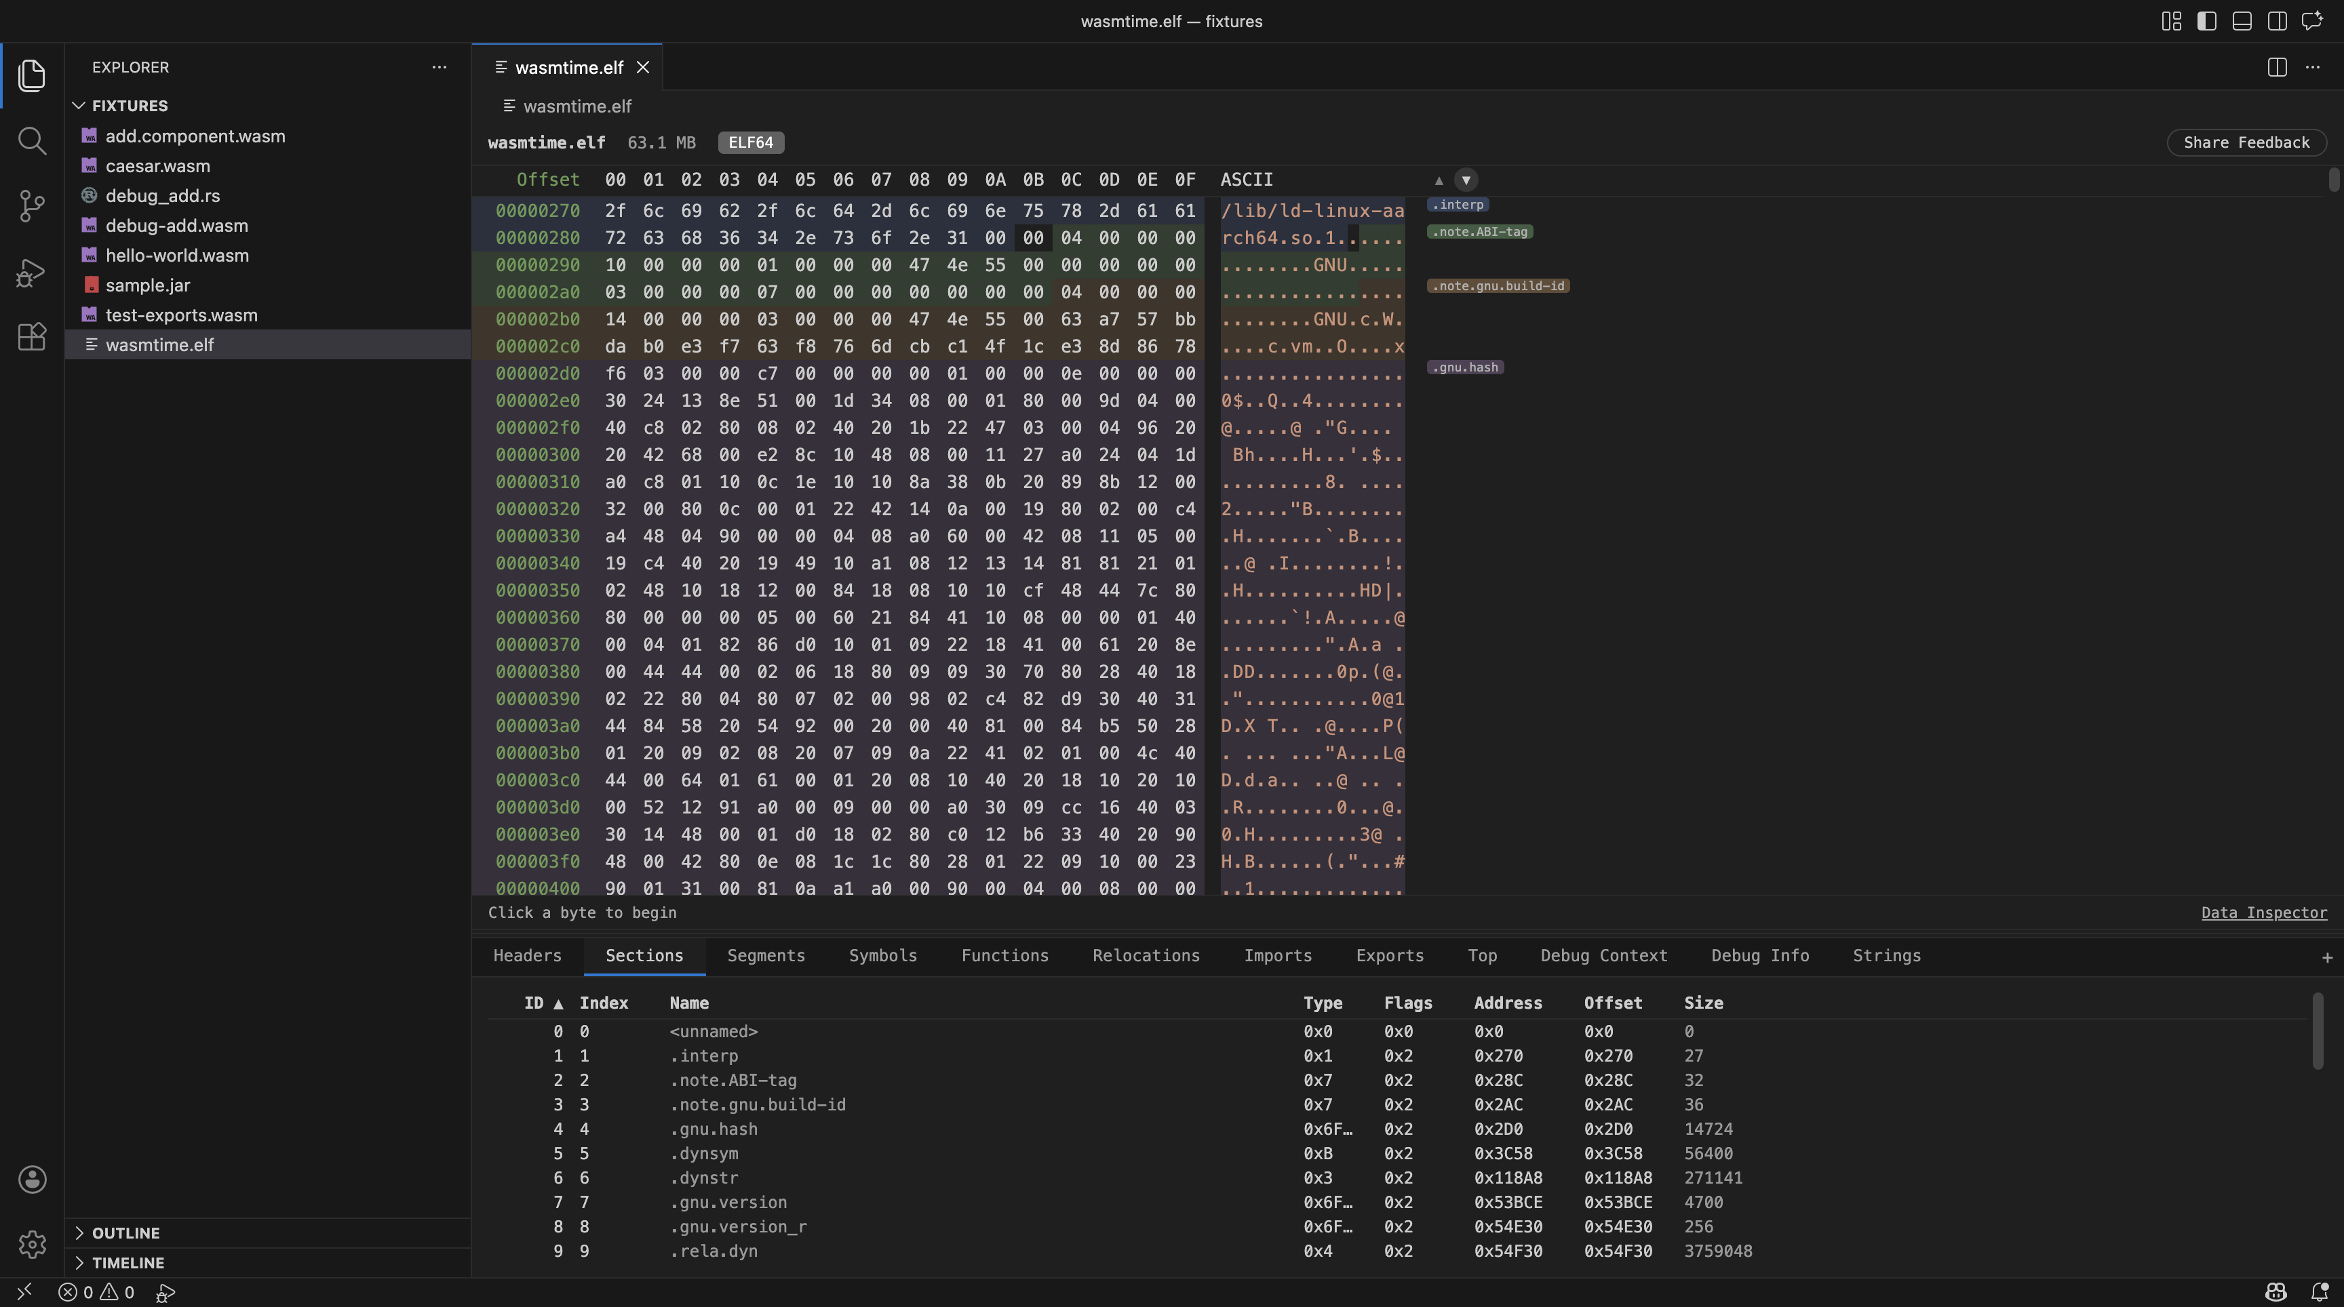The image size is (2344, 1307).
Task: Open the Explorer view icon
Action: click(32, 75)
